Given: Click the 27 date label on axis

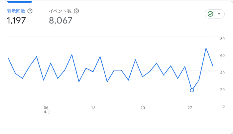Looking at the screenshot, I should [189, 108].
